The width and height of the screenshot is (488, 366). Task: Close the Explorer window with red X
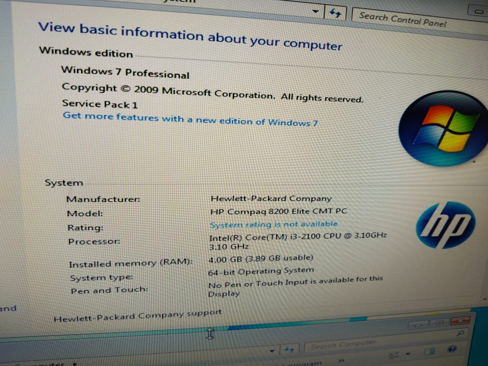pyautogui.click(x=460, y=320)
